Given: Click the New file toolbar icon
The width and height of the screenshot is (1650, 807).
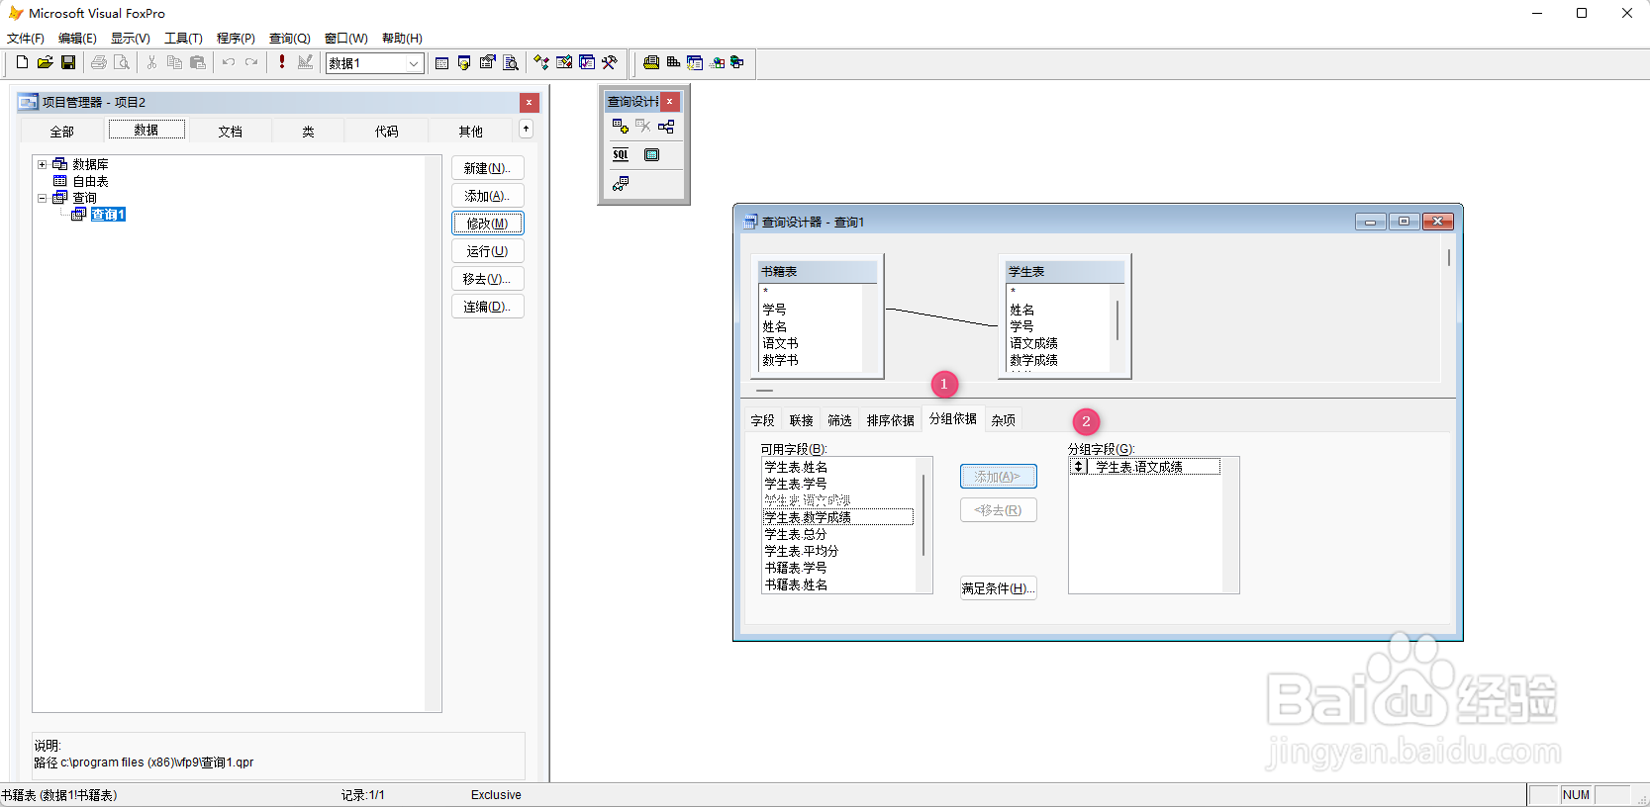Looking at the screenshot, I should click(x=22, y=62).
